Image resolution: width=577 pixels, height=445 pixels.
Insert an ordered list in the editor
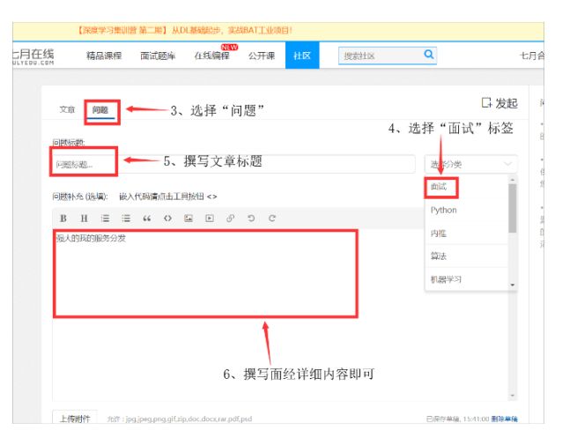[105, 219]
